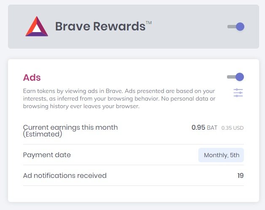Click the 0.35 USD converted amount

point(233,128)
